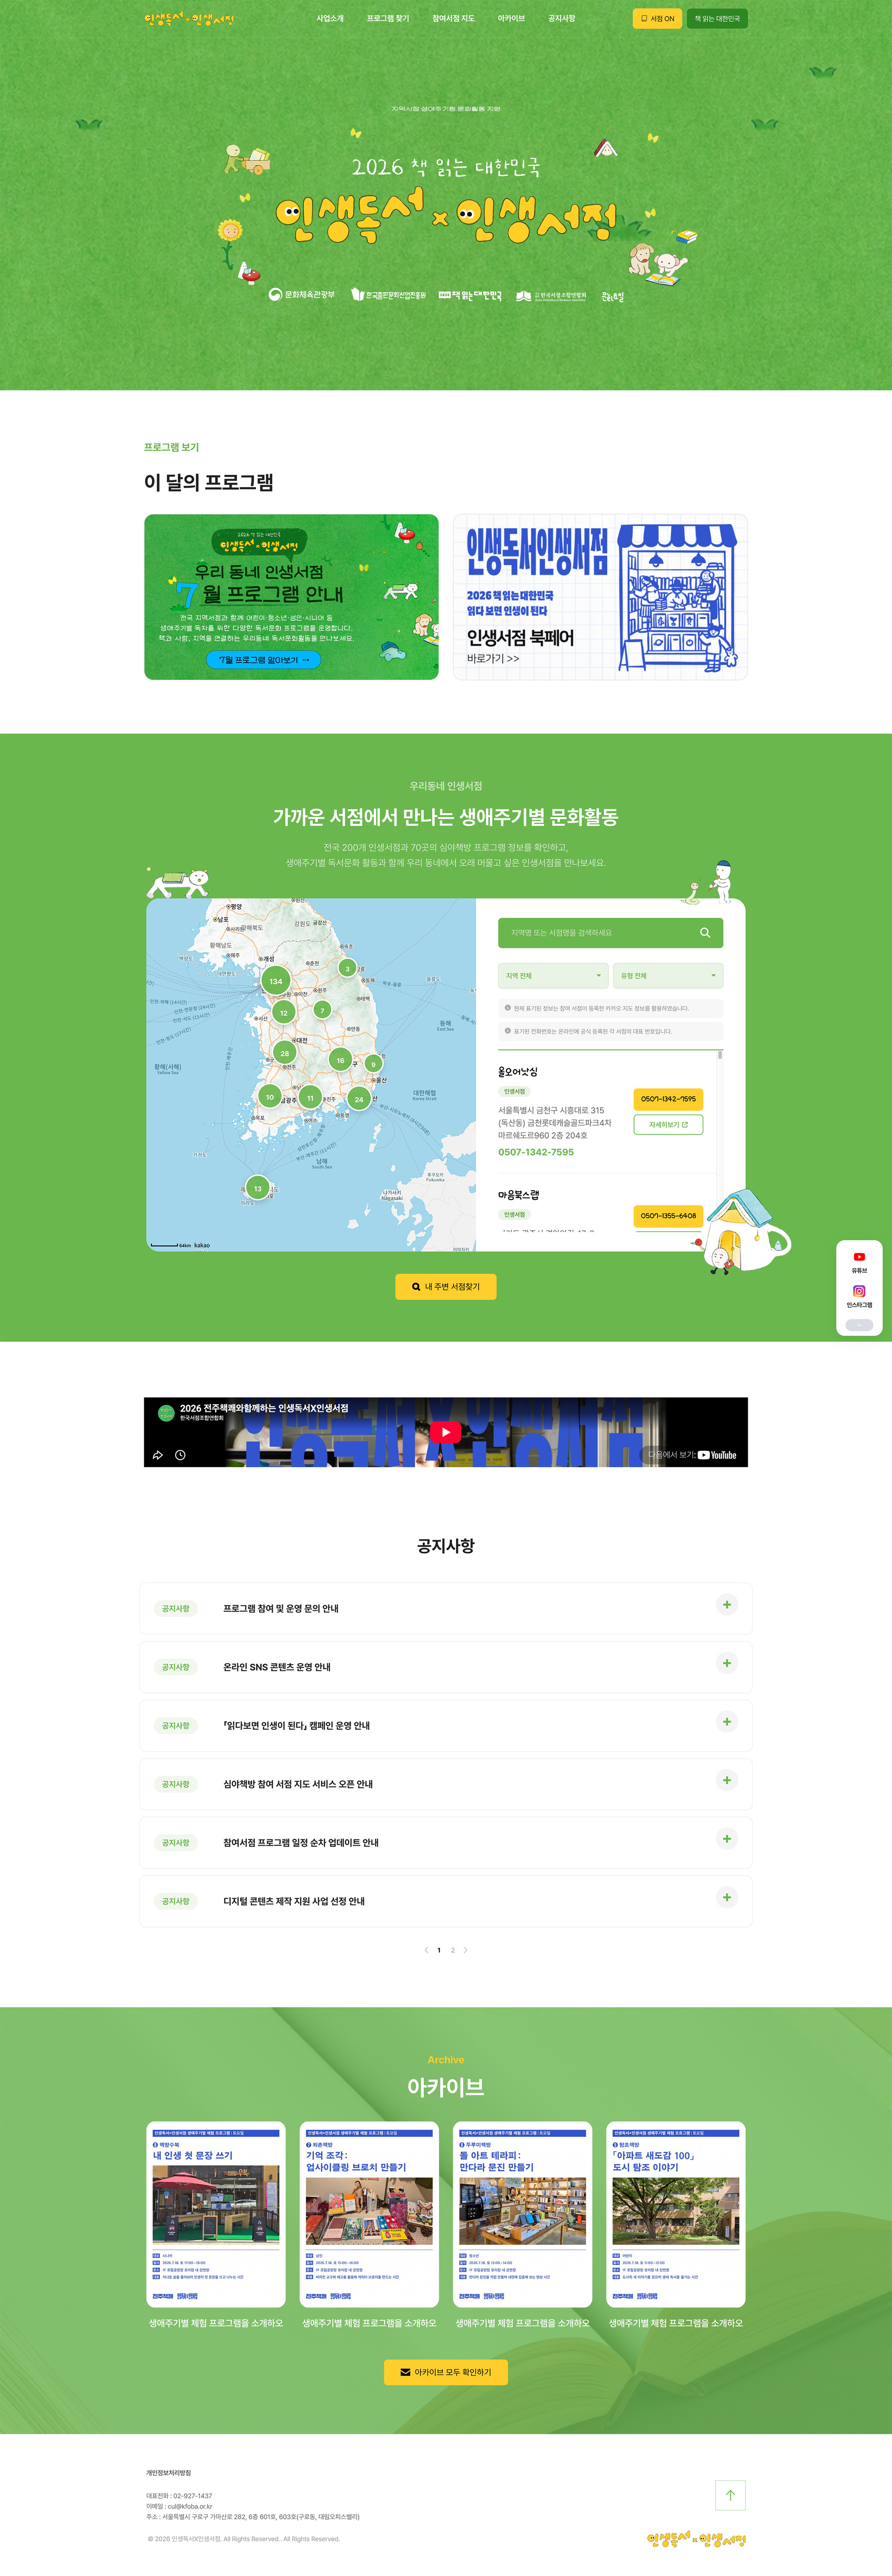Click the 0507-1355-6408 phone button
Screen dimensions: 892x2576
pos(668,1216)
